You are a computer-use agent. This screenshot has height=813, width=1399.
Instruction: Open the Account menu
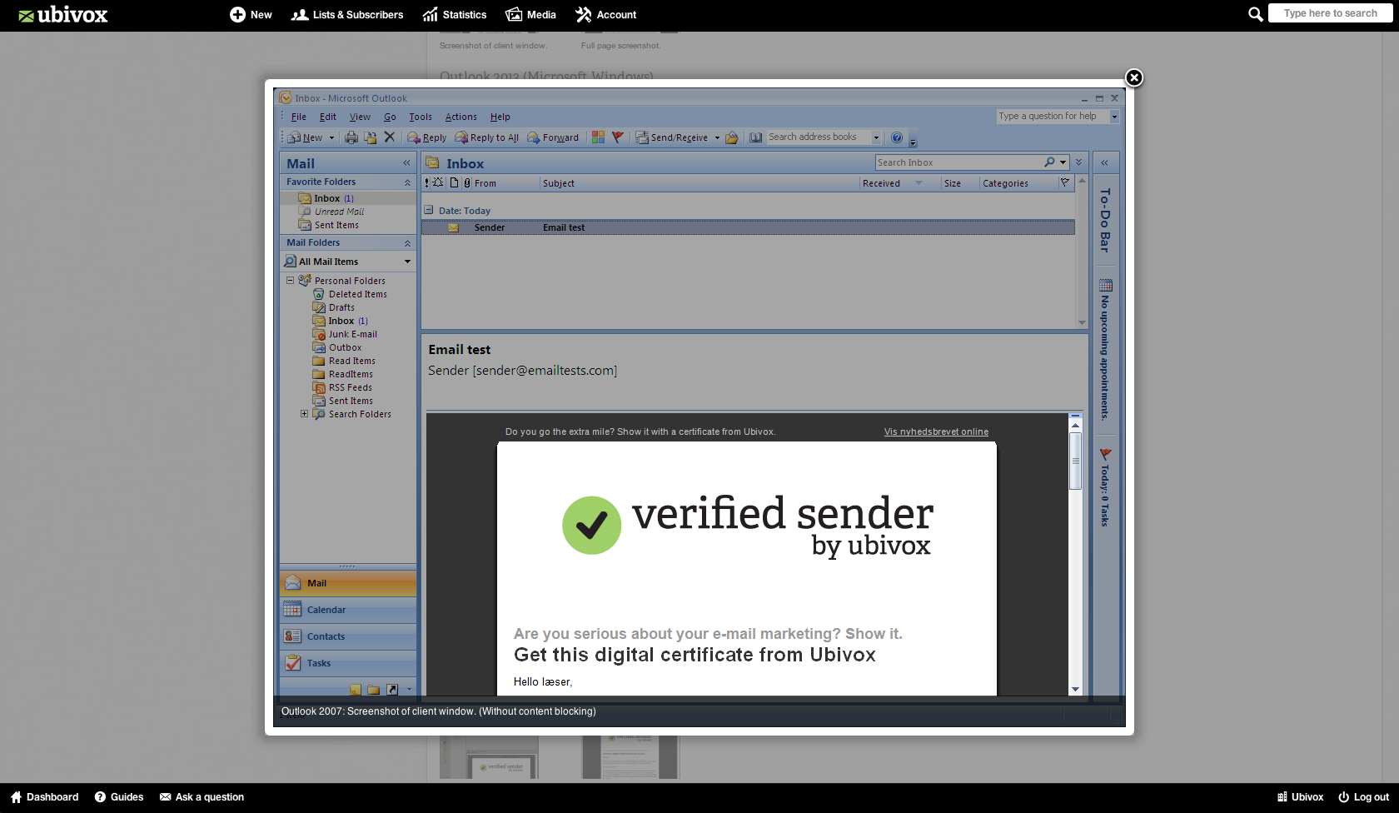[x=606, y=14]
